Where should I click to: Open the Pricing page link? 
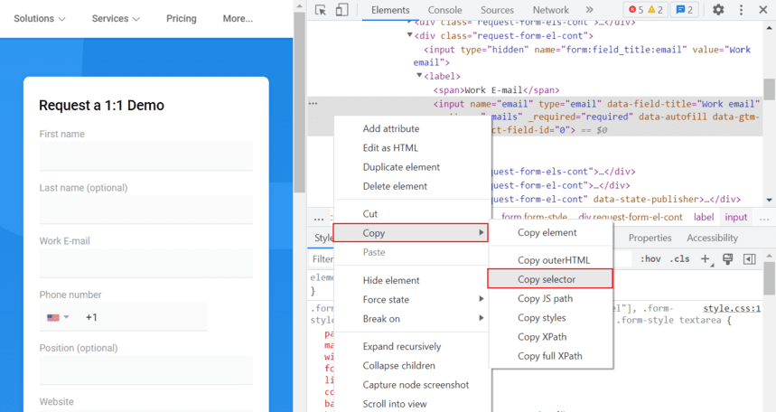(182, 18)
